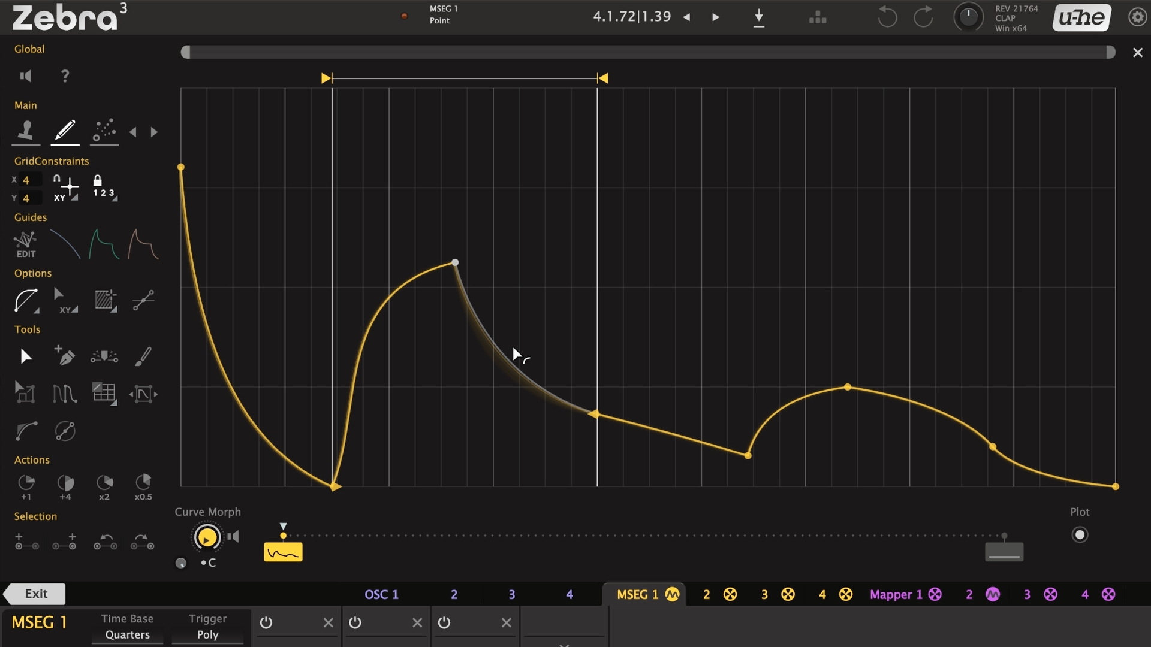
Task: Open the curve shape option dropdown
Action: (x=26, y=301)
